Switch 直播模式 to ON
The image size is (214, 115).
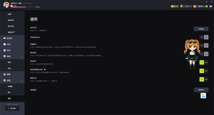pos(202,45)
